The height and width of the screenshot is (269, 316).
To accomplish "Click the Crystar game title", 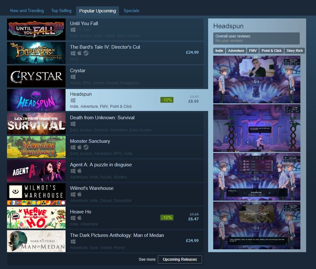I will [x=78, y=71].
